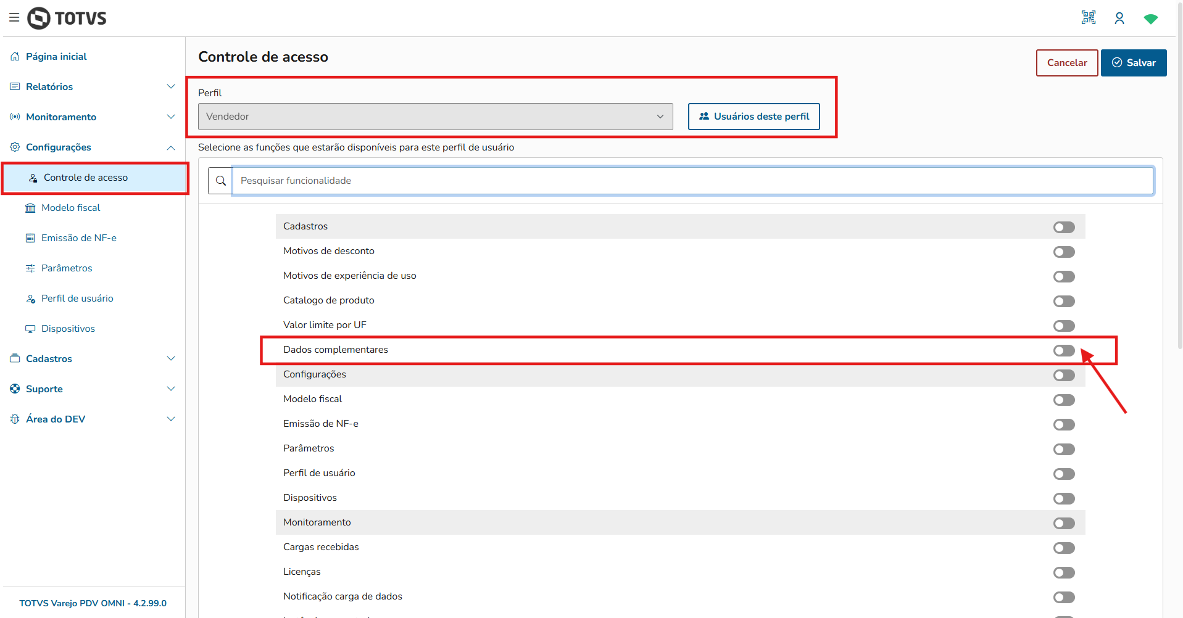
Task: Turn on Catalogo de produto toggle
Action: (x=1064, y=301)
